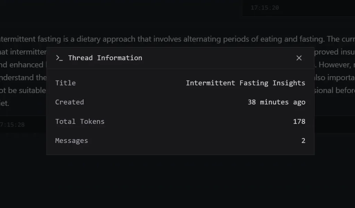Select the Created field label
The height and width of the screenshot is (208, 355).
(x=69, y=102)
